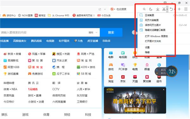The width and height of the screenshot is (190, 119).
Task: Open the 汽车之家 link
Action: point(60,61)
